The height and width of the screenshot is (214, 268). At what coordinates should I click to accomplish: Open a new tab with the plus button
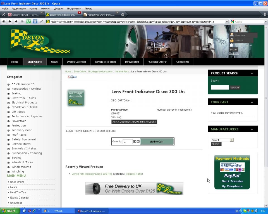(123, 15)
